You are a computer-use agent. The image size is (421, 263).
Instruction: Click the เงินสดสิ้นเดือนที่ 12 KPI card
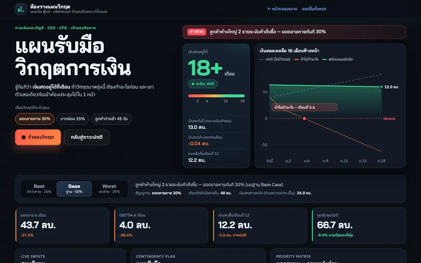click(x=260, y=226)
